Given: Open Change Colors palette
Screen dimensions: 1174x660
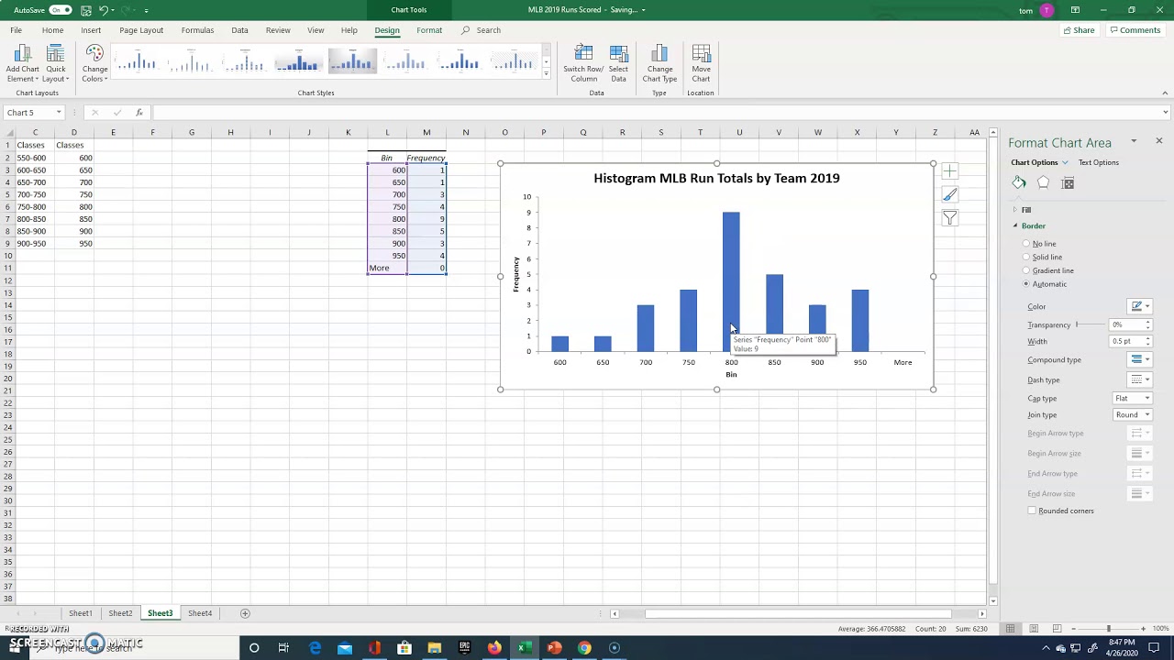Looking at the screenshot, I should (x=94, y=63).
